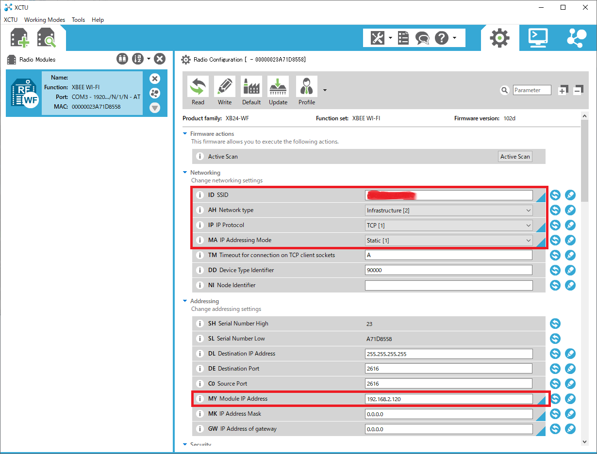
Task: Click Write radio settings button
Action: pyautogui.click(x=225, y=90)
